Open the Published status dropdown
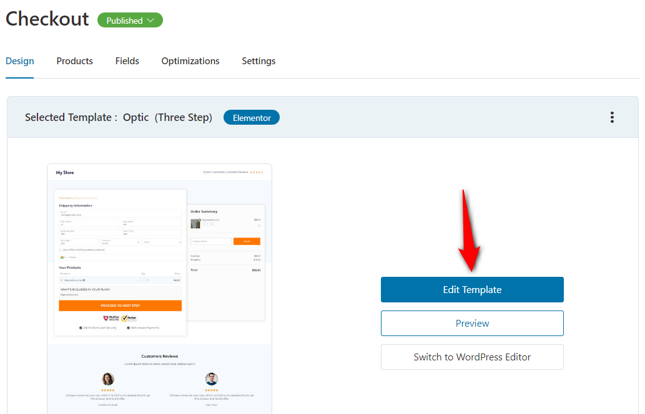This screenshot has width=645, height=414. click(130, 20)
